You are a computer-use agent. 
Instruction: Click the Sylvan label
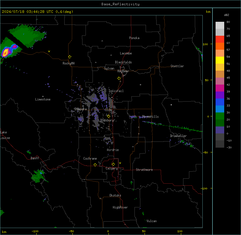(109, 68)
